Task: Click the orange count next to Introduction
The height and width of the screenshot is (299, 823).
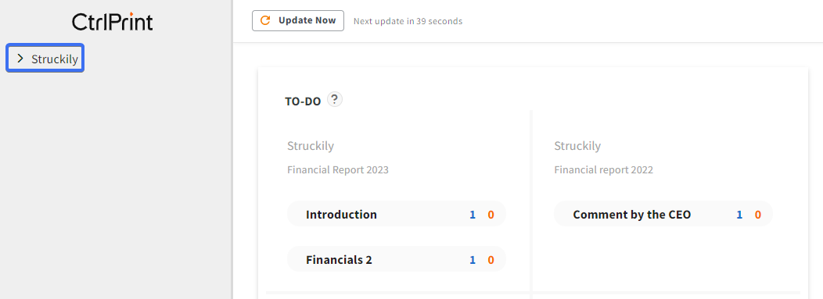Action: [x=491, y=215]
